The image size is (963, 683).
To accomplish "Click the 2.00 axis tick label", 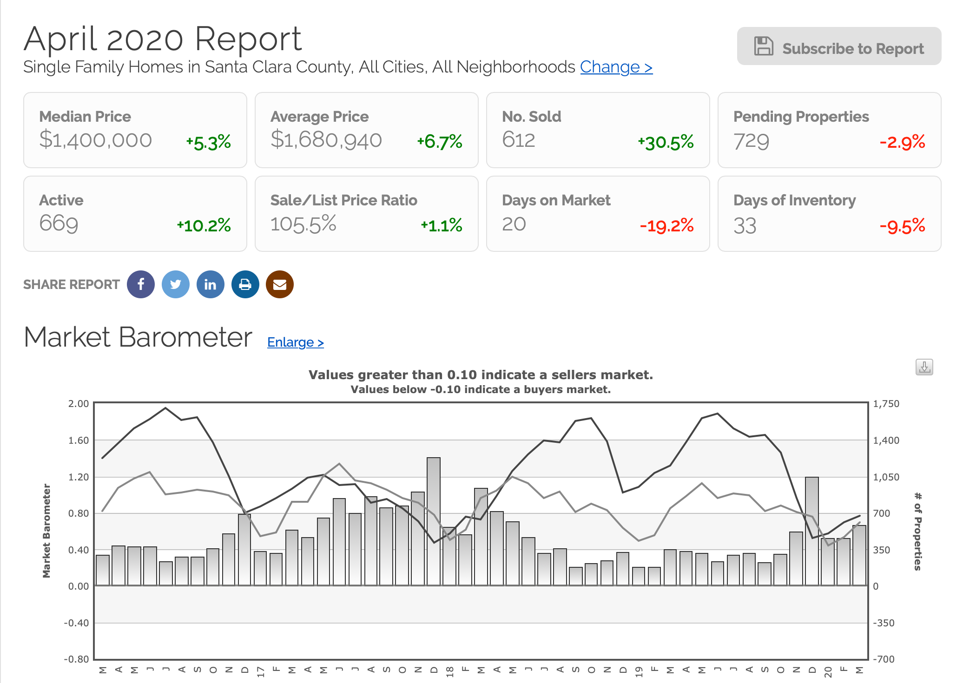I will click(x=78, y=404).
